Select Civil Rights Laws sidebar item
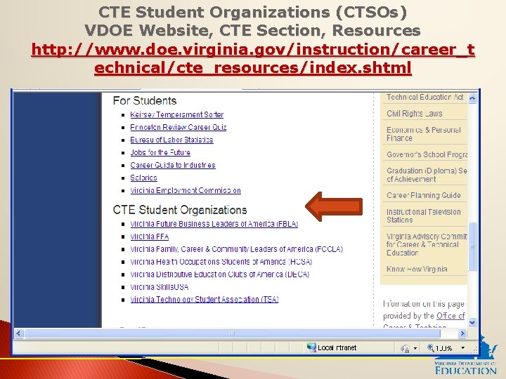The image size is (506, 379). click(415, 114)
